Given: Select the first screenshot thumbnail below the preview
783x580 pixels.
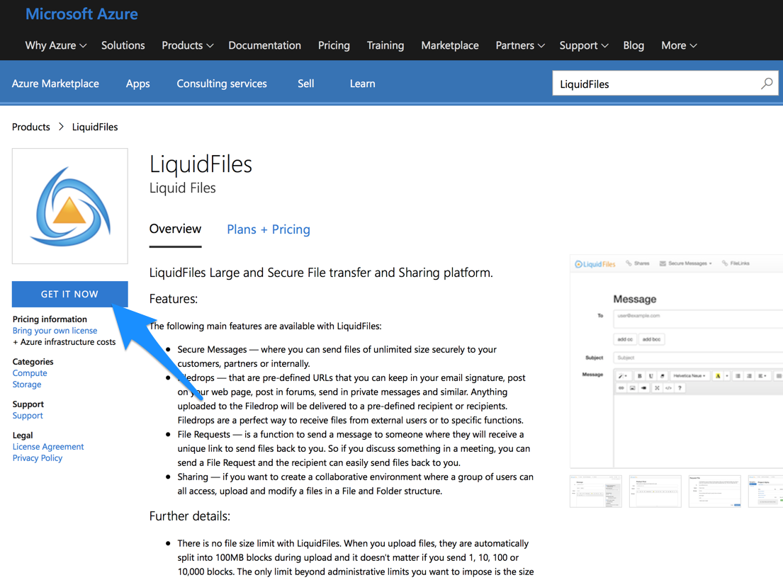Looking at the screenshot, I should click(595, 491).
